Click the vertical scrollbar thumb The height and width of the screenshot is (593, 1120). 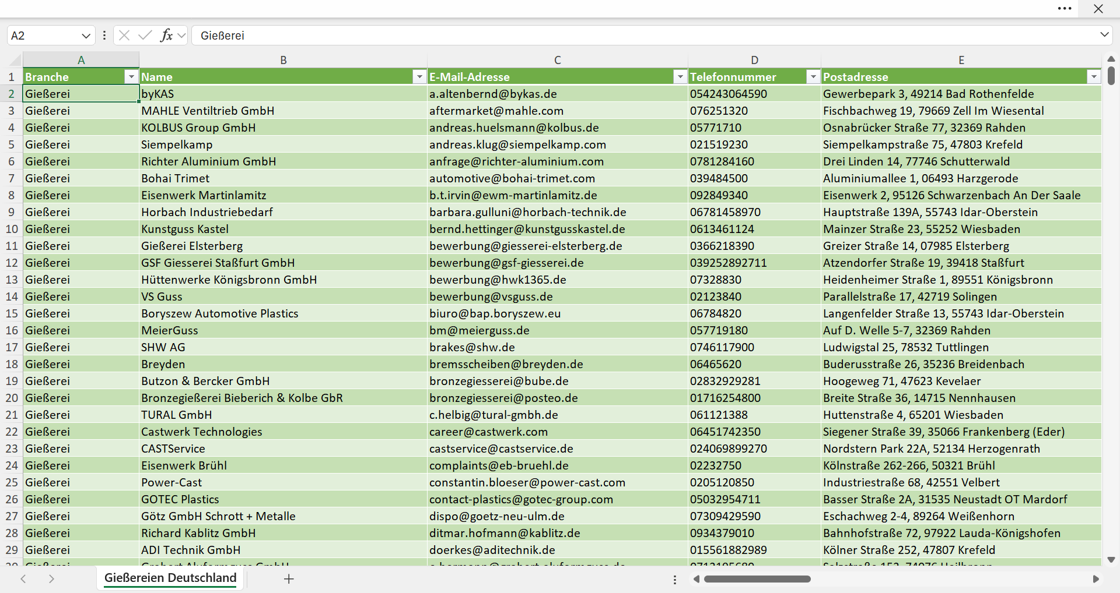1111,76
